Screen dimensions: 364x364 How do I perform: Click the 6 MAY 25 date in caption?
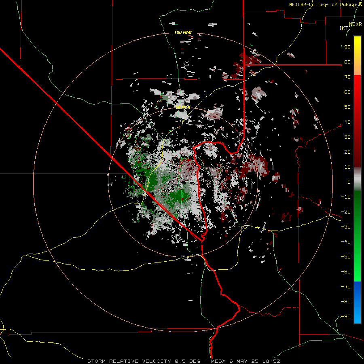pos(244,361)
